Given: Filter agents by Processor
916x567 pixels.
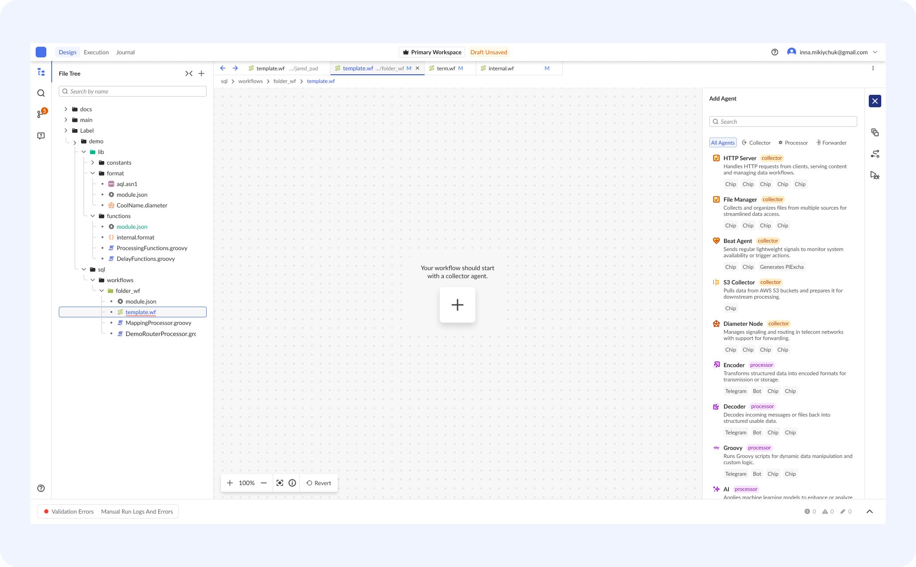Looking at the screenshot, I should pos(793,143).
